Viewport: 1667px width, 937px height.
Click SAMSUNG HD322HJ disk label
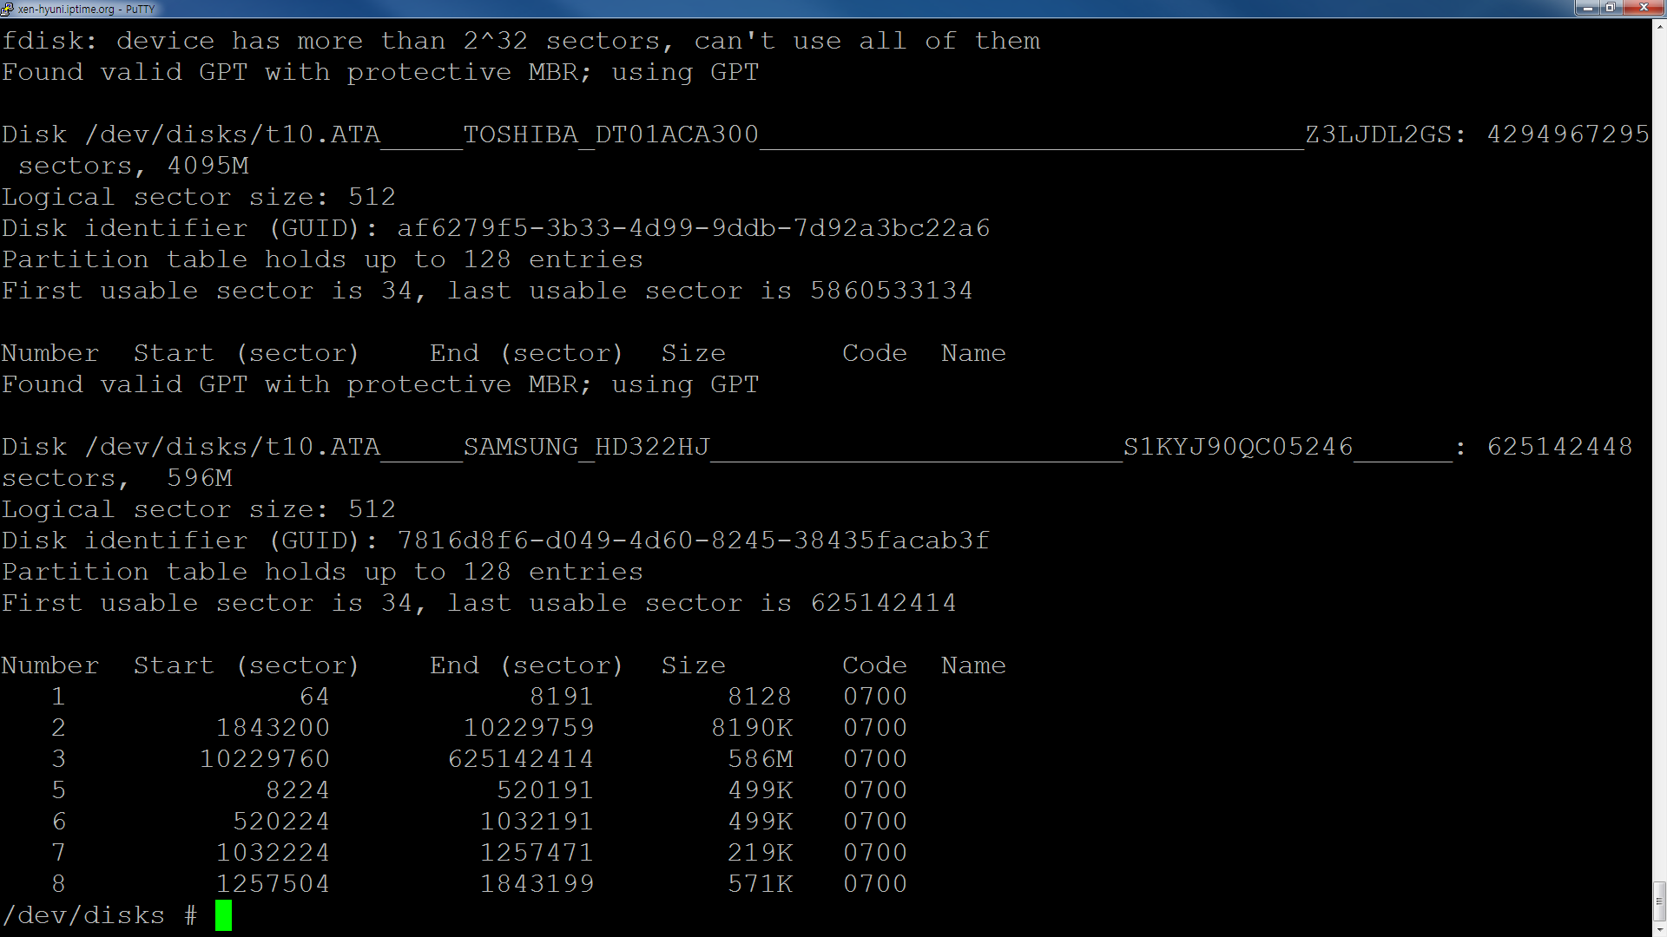[586, 446]
